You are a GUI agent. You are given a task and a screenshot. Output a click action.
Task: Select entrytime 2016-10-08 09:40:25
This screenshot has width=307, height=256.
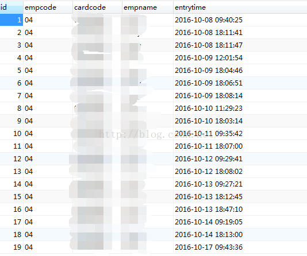209,20
